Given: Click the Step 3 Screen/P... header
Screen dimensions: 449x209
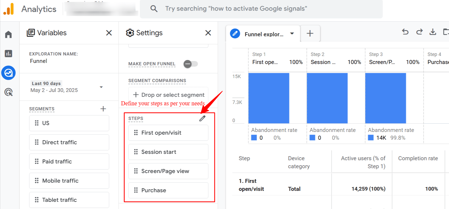Looking at the screenshot, I should [x=382, y=62].
